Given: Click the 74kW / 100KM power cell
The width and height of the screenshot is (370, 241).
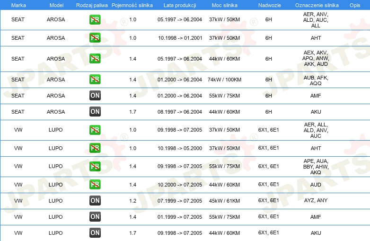Looking at the screenshot, I should click(x=224, y=80).
